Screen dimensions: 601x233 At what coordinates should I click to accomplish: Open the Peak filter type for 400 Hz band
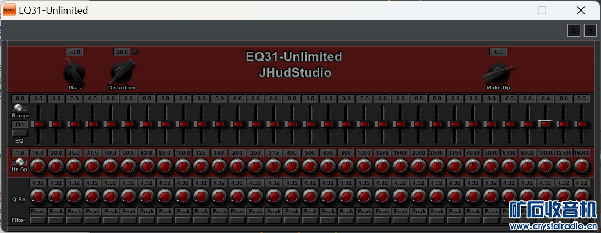tap(292, 211)
